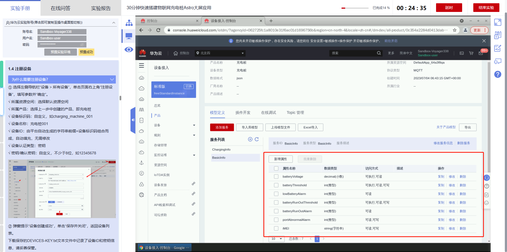
Task: Open the globe icon in the console icon rail
Action: coord(142,195)
